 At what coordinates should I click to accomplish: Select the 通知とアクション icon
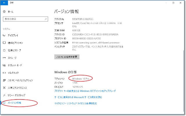coord(4,43)
